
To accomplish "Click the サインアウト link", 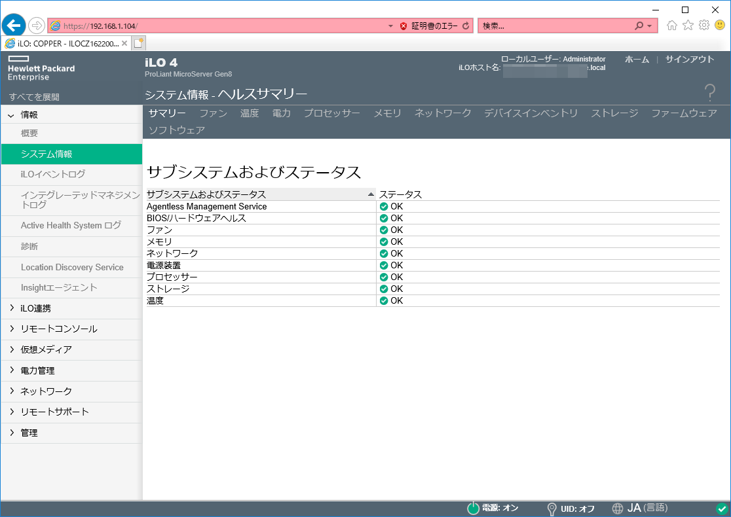I will point(690,60).
